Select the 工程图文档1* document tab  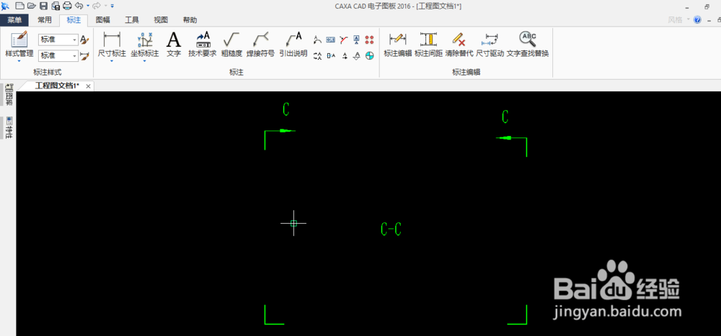pos(57,86)
